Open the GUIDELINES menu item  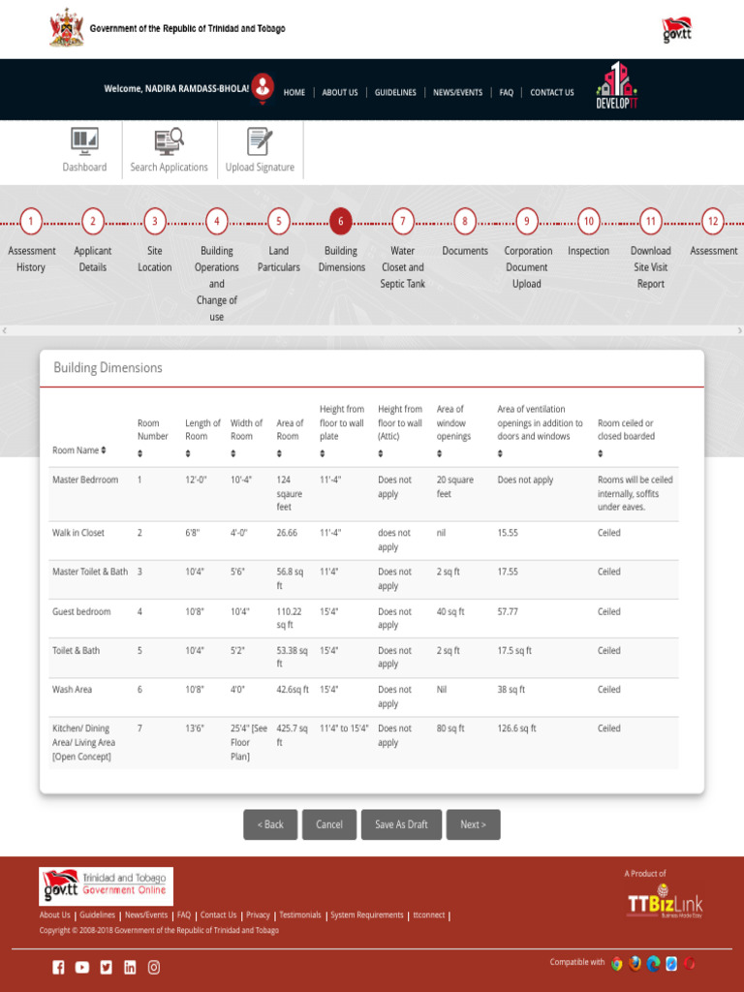coord(395,92)
